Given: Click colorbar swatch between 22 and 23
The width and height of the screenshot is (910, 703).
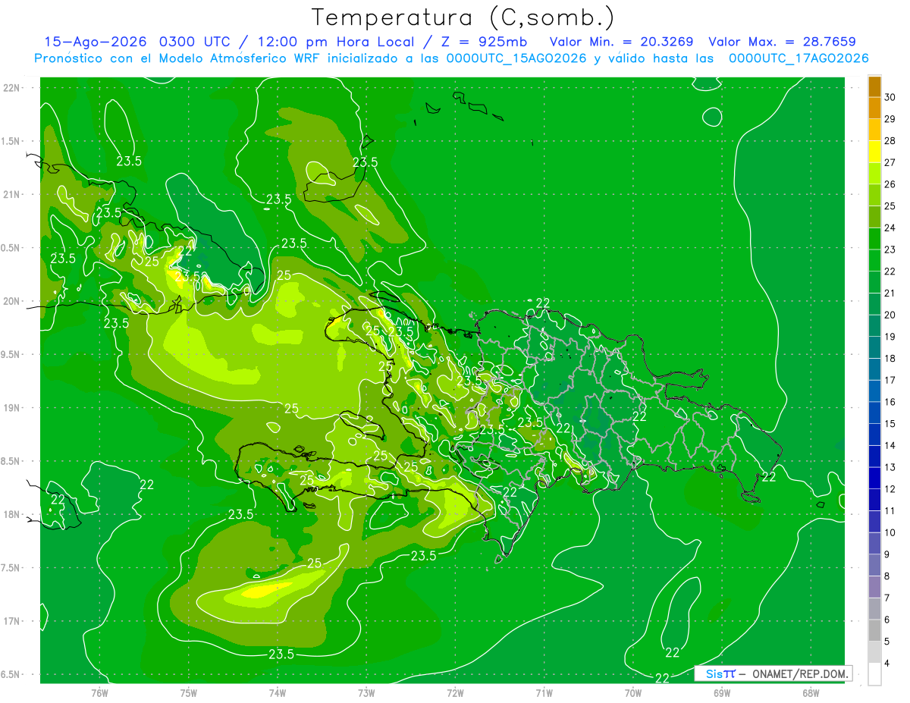Looking at the screenshot, I should tap(874, 260).
